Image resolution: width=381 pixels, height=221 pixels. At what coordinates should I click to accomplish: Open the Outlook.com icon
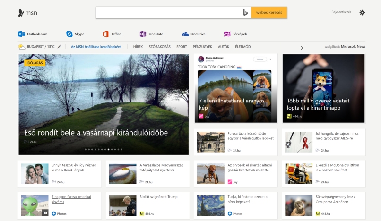pos(21,34)
